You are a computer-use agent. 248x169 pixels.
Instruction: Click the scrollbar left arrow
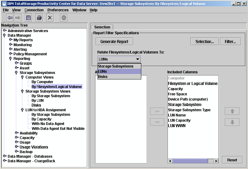click(170, 161)
